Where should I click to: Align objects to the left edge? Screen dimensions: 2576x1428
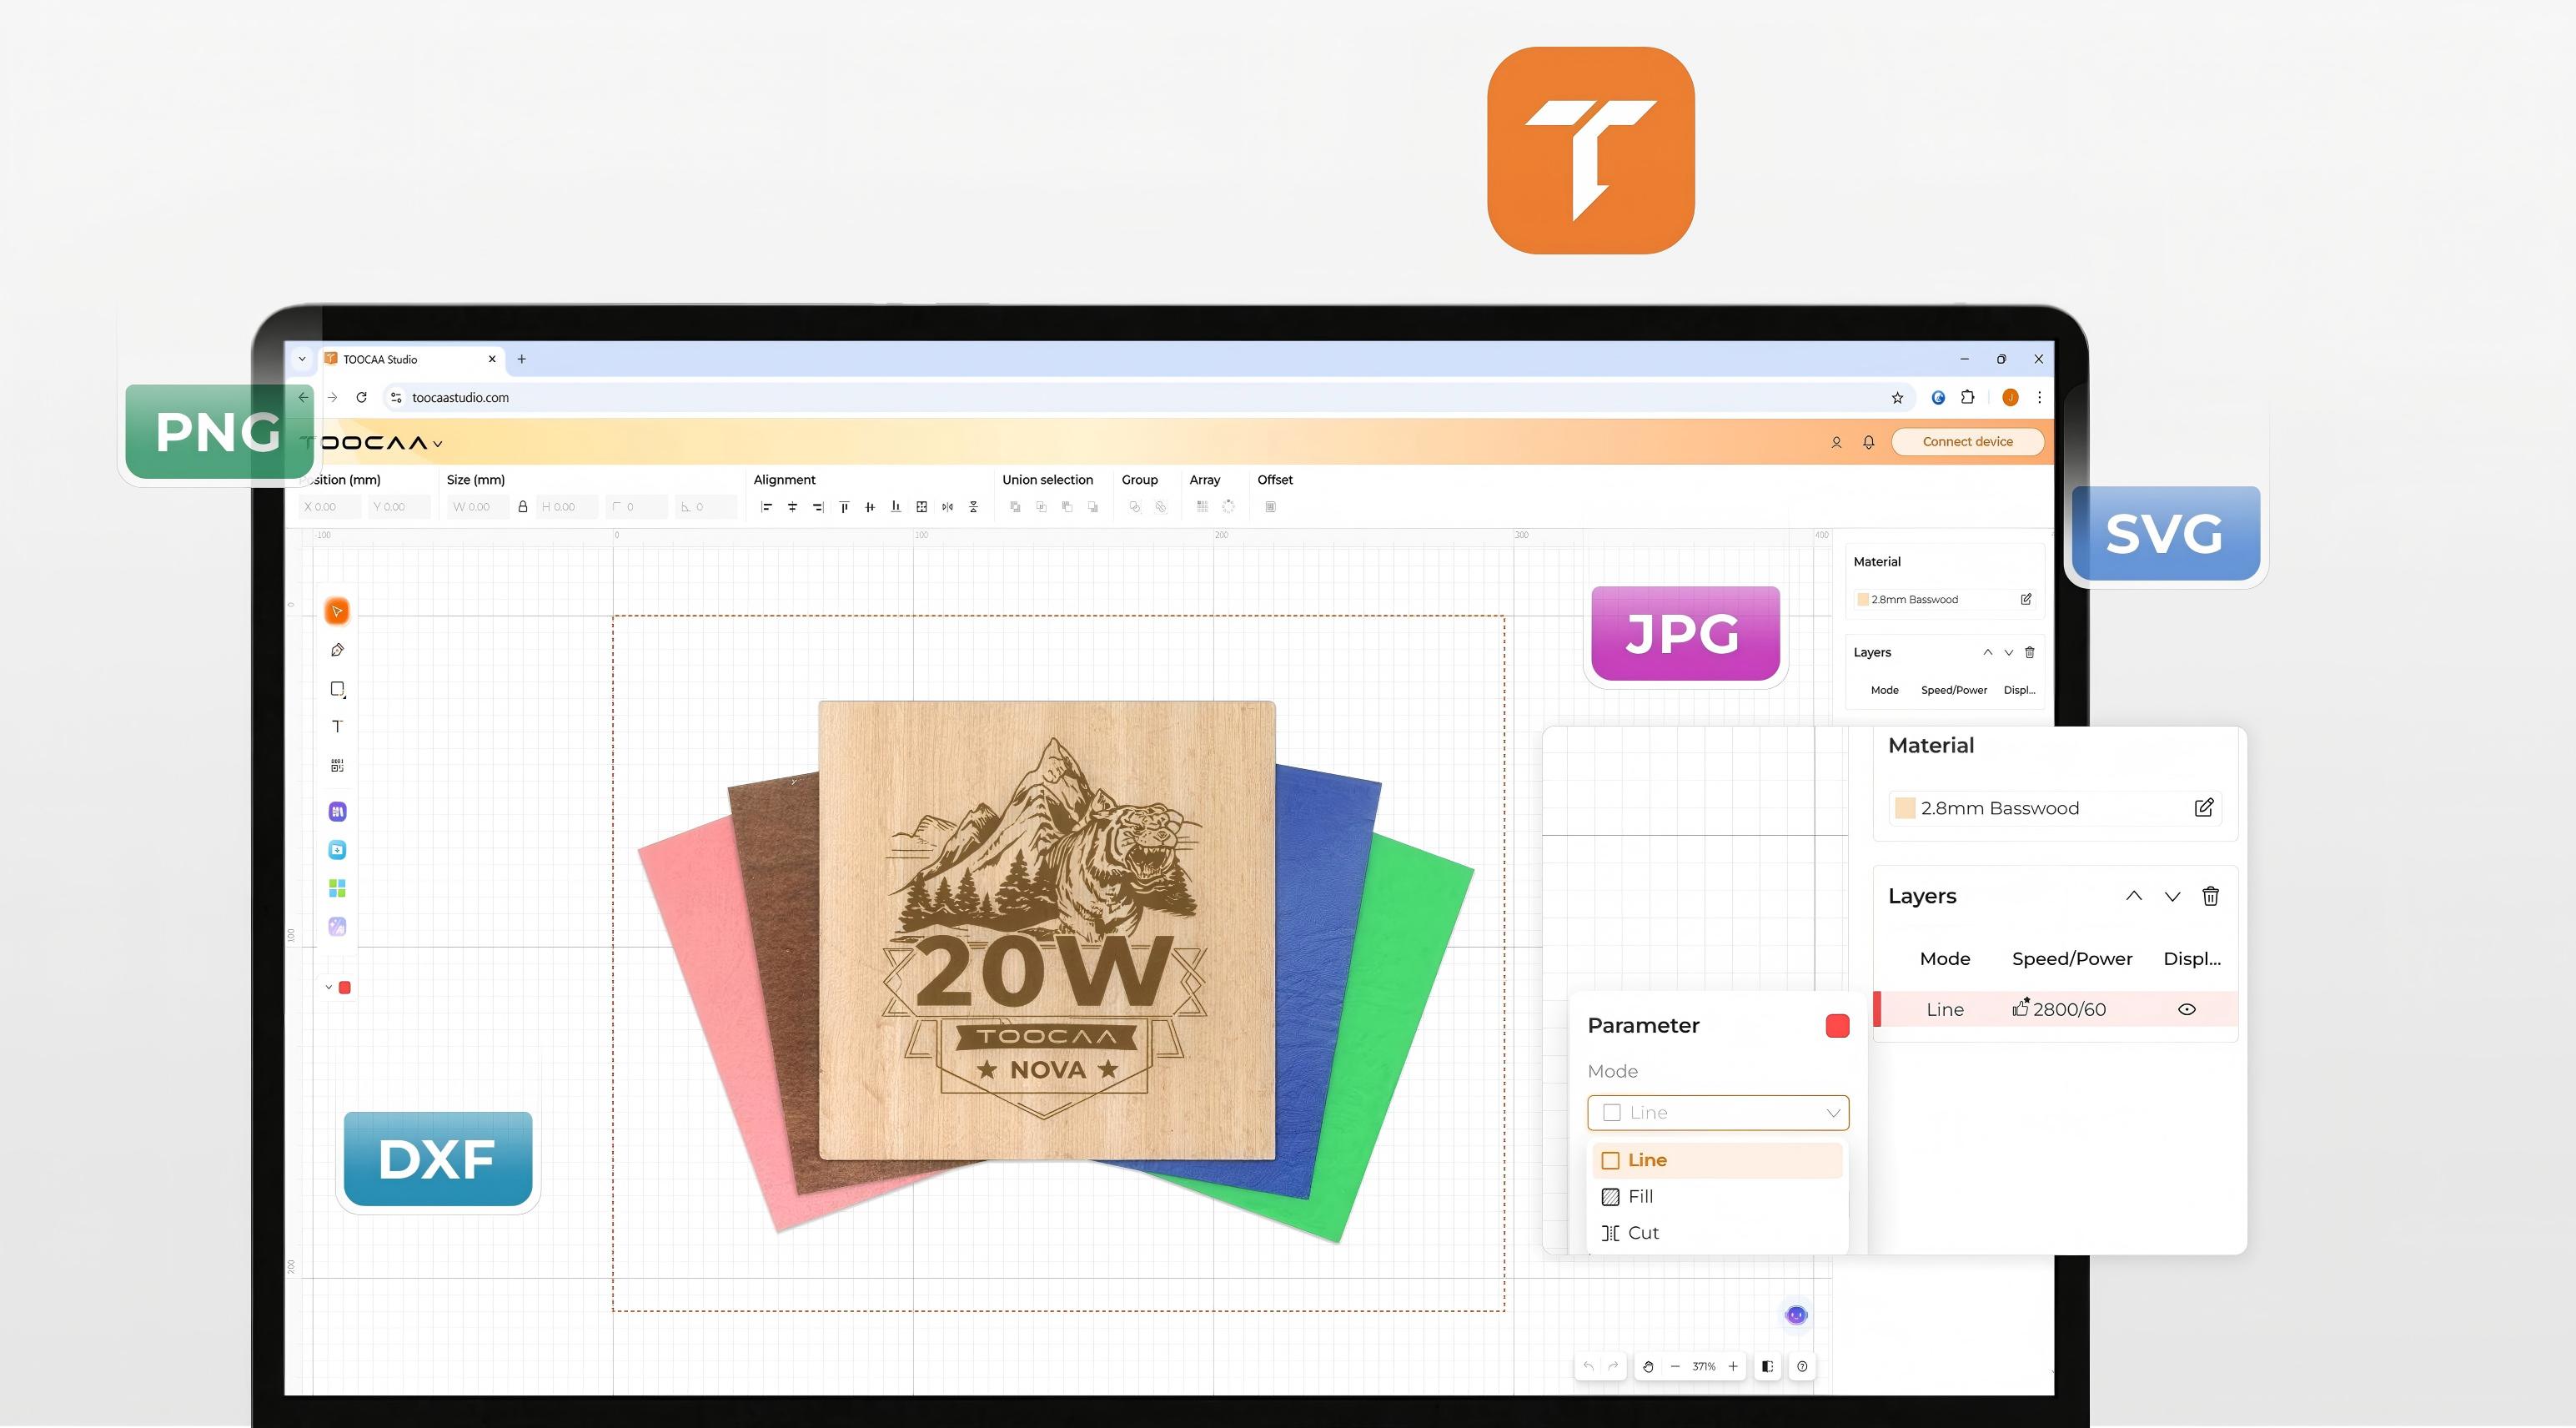[x=767, y=507]
